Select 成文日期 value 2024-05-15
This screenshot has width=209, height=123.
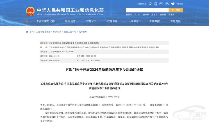(54, 56)
